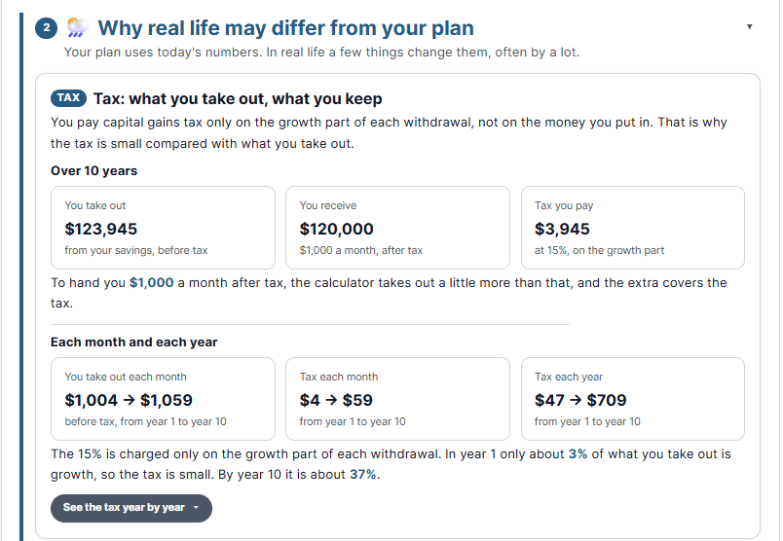Click the caret on tax year button

point(197,508)
